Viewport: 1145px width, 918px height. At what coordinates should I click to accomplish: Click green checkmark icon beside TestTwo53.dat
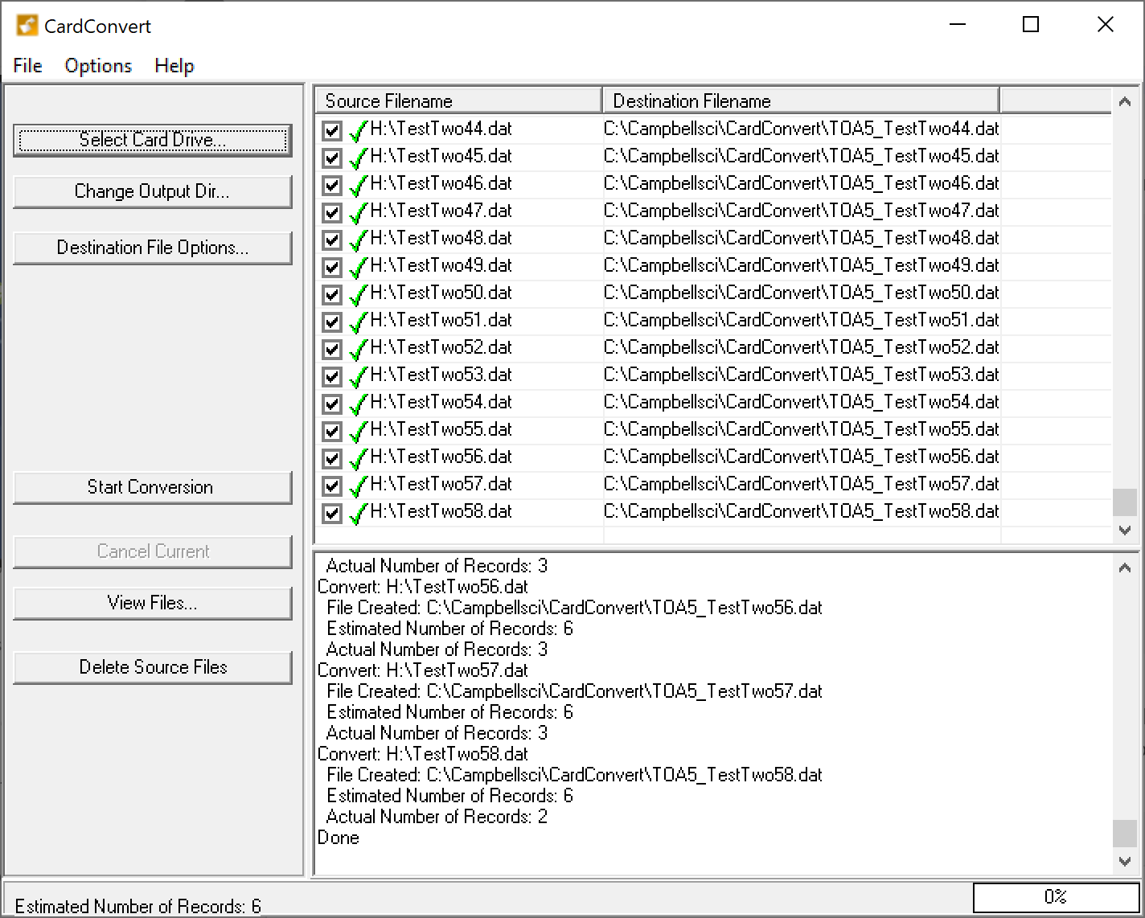coord(359,376)
